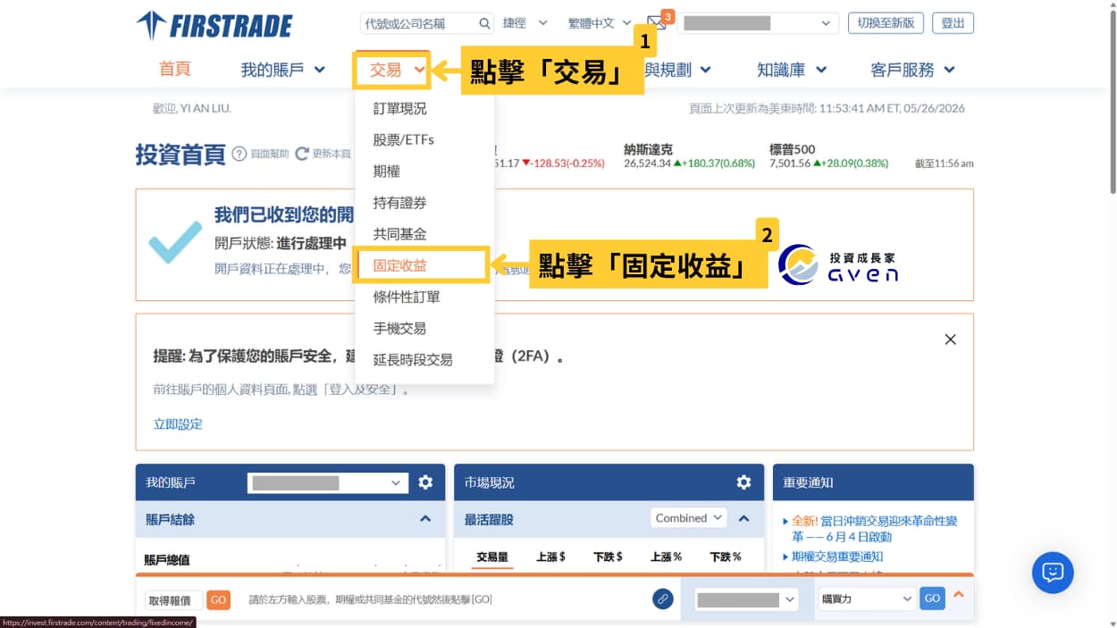This screenshot has height=628, width=1117.
Task: Open the mail inbox envelope icon
Action: (x=657, y=23)
